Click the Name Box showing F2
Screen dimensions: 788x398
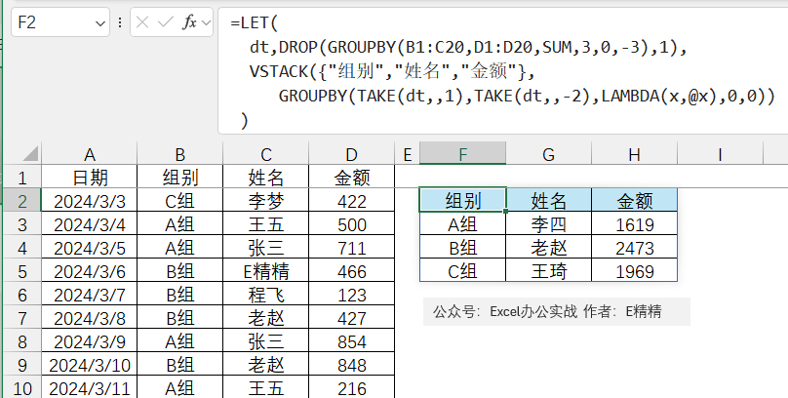click(x=60, y=22)
